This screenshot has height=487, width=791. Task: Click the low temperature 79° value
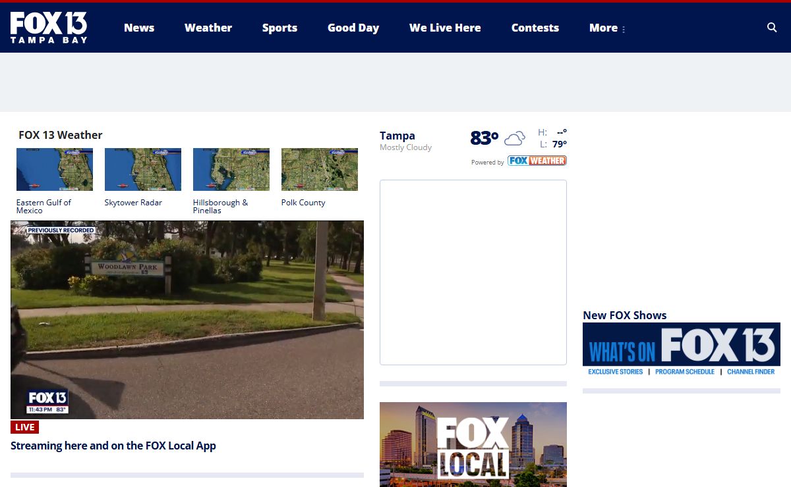tap(560, 144)
